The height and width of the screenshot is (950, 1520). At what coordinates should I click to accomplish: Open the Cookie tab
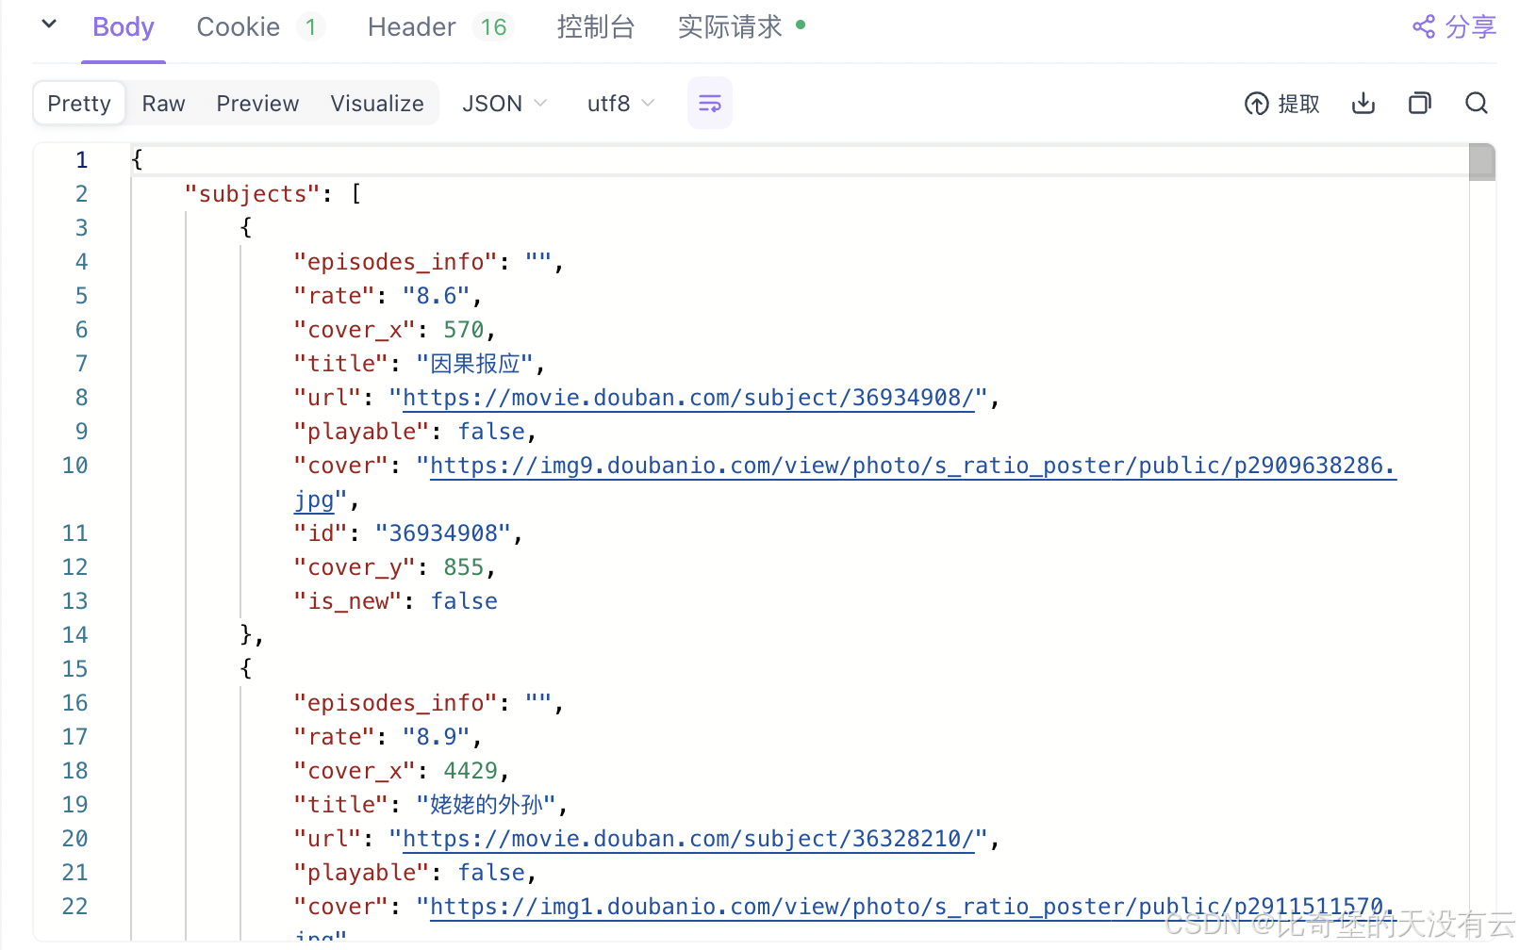click(x=260, y=27)
